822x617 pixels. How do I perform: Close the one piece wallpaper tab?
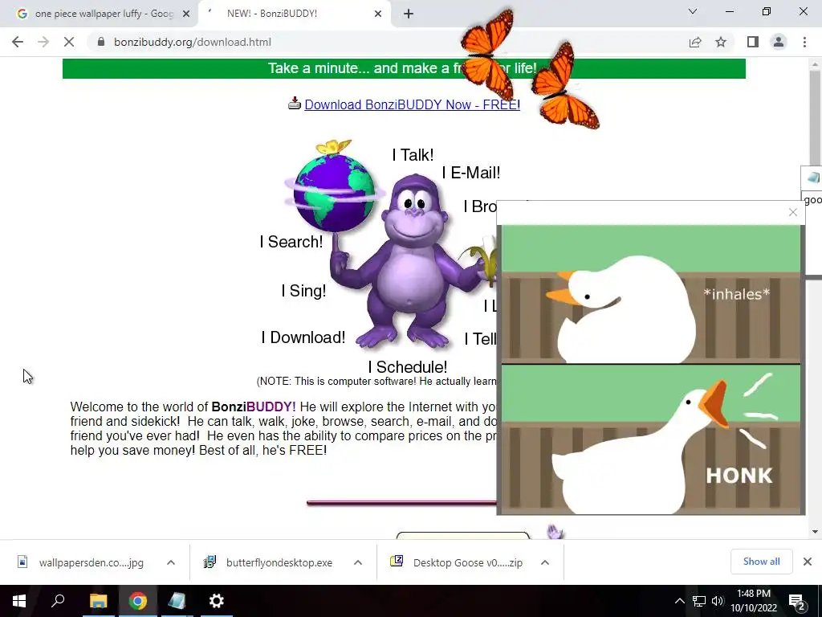pos(186,14)
